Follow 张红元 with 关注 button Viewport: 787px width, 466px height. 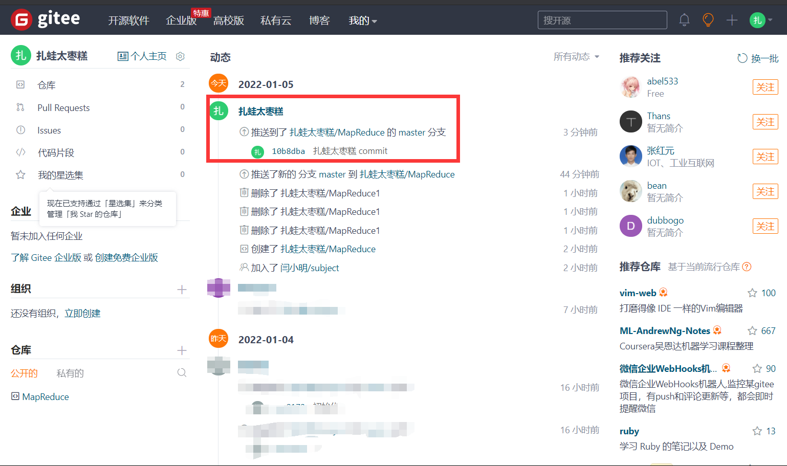765,157
